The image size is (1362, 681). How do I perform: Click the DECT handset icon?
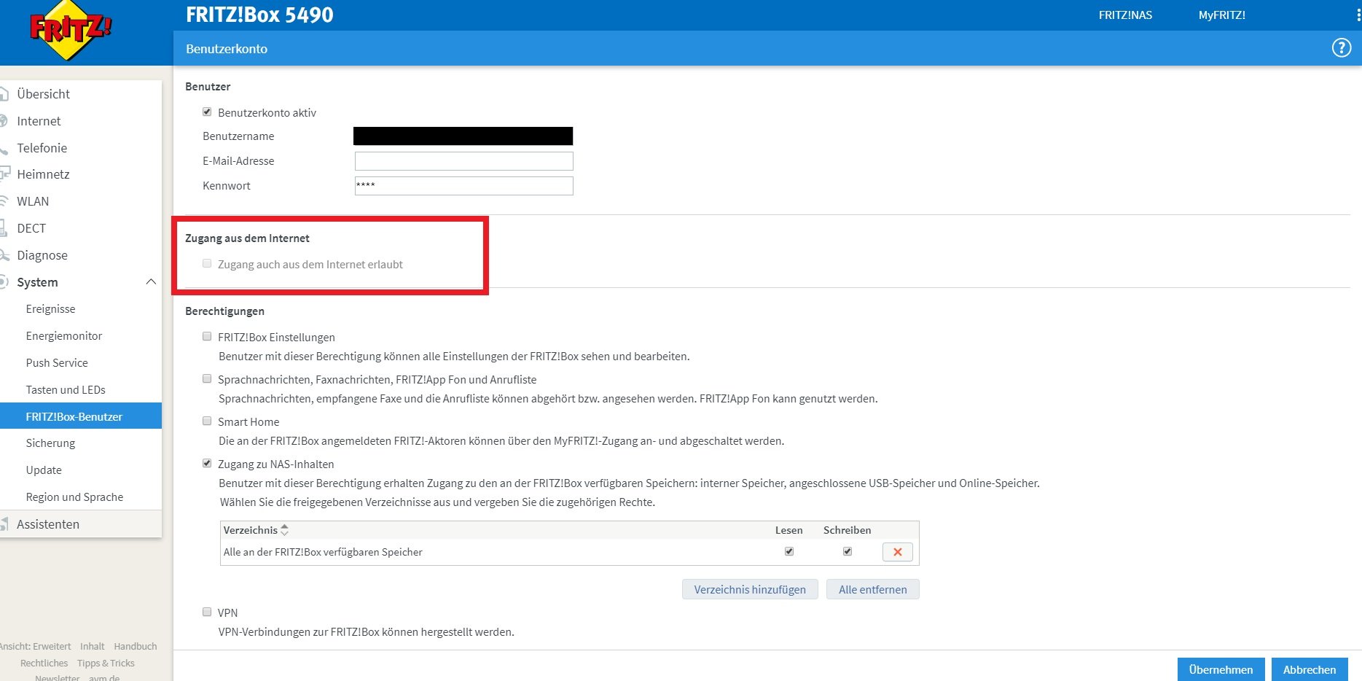pos(4,228)
